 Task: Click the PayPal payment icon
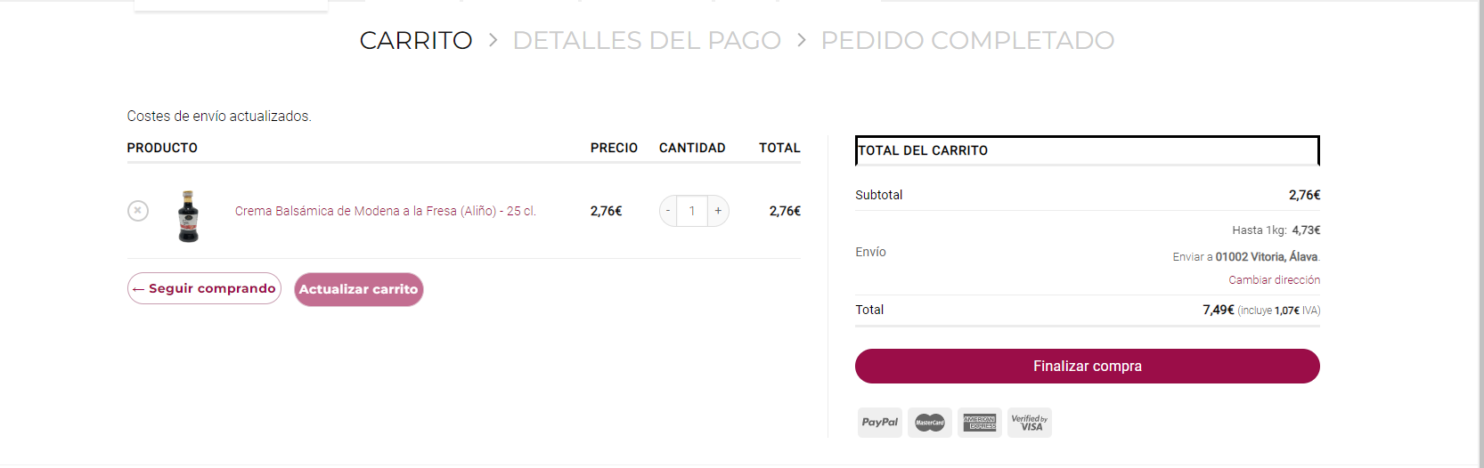tap(879, 423)
